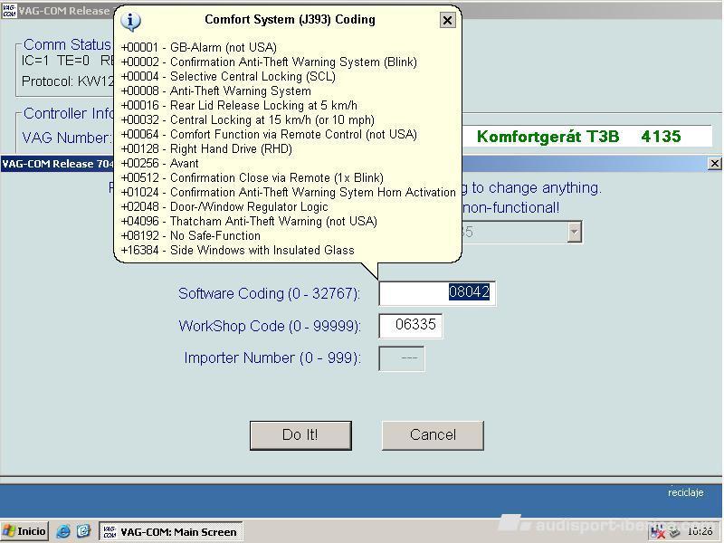
Task: Open the Inicio start menu
Action: [25, 531]
